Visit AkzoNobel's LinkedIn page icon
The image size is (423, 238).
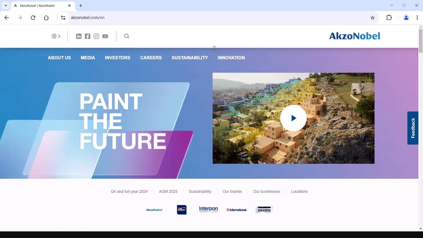coord(79,36)
